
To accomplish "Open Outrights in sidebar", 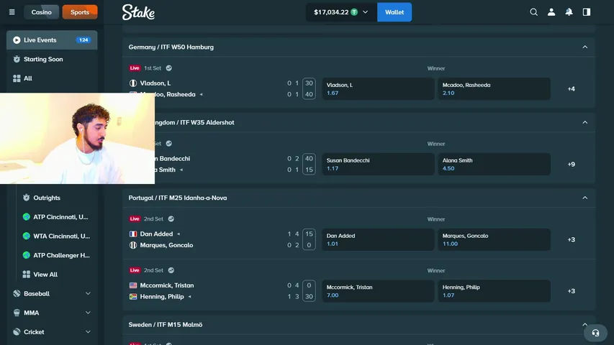I will (x=47, y=198).
